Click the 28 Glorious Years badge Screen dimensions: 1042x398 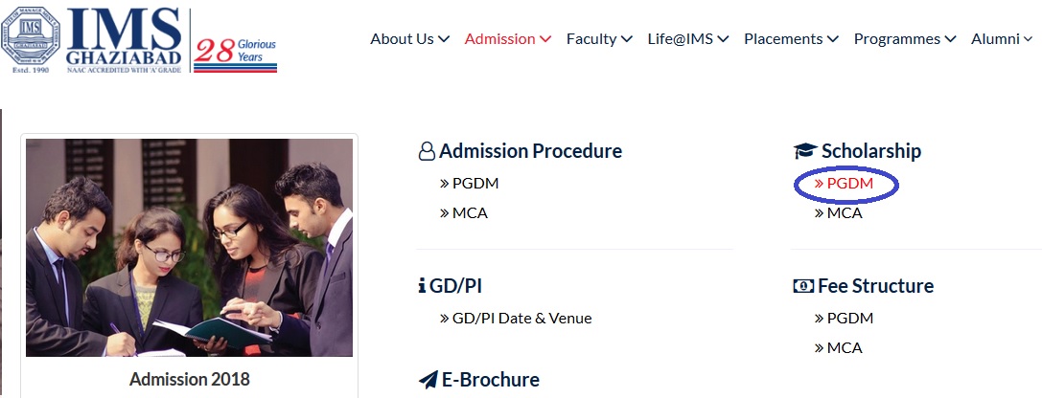click(x=235, y=55)
